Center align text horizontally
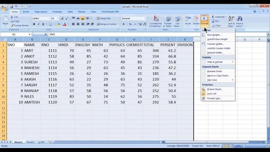The image size is (270, 152). (x=78, y=24)
